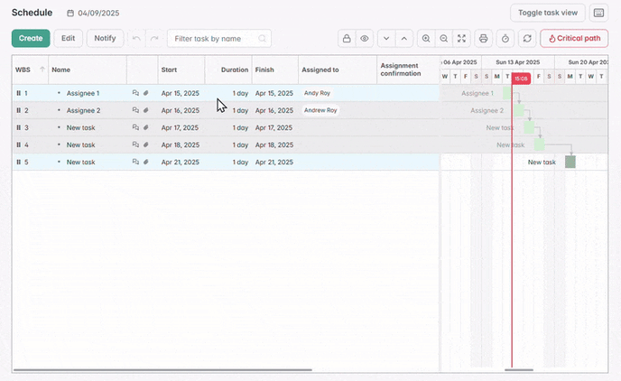Click the refresh icon
Screen dimensions: 621x381
pos(527,39)
